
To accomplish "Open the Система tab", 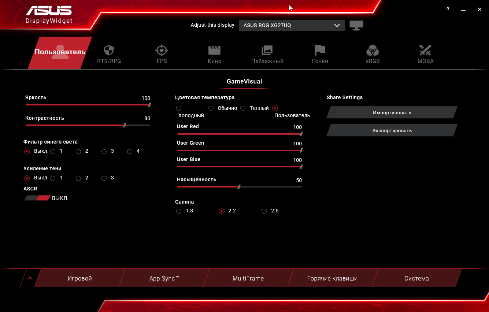I will click(416, 278).
